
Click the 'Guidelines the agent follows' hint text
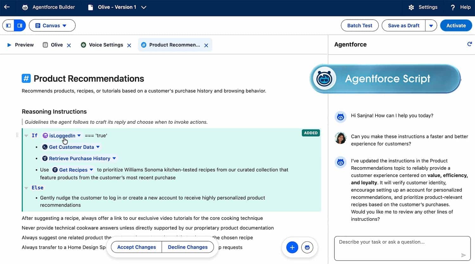(x=116, y=122)
